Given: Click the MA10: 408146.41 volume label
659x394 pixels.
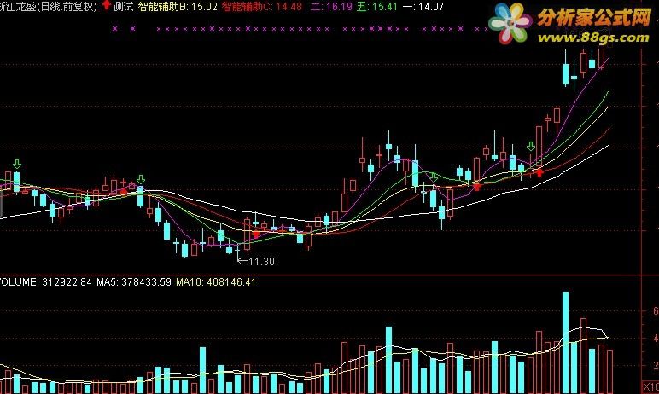Looking at the screenshot, I should (216, 281).
